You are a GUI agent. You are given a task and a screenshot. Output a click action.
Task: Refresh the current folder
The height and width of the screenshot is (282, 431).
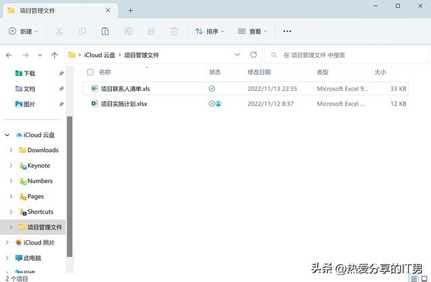pyautogui.click(x=253, y=55)
